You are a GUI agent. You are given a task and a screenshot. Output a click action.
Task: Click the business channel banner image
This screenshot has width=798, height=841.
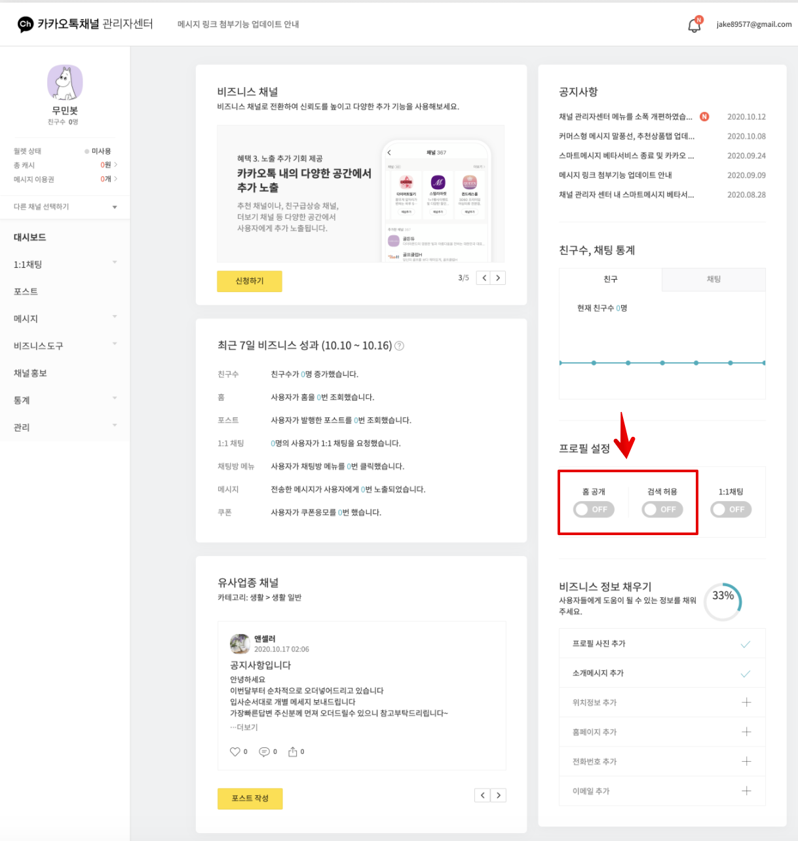(x=361, y=194)
